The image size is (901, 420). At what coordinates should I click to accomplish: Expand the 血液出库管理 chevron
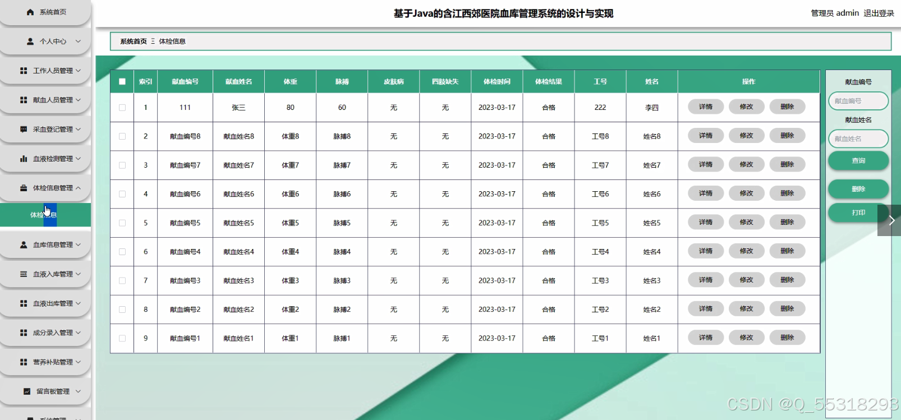[x=78, y=303]
